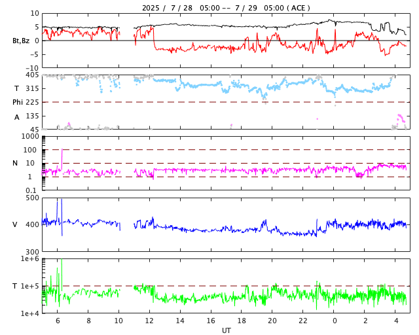Click the '500' velocity tick label
Image resolution: width=419 pixels, height=335 pixels.
coord(32,198)
